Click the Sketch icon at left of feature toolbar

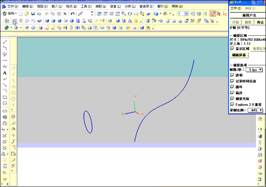pyautogui.click(x=7, y=21)
